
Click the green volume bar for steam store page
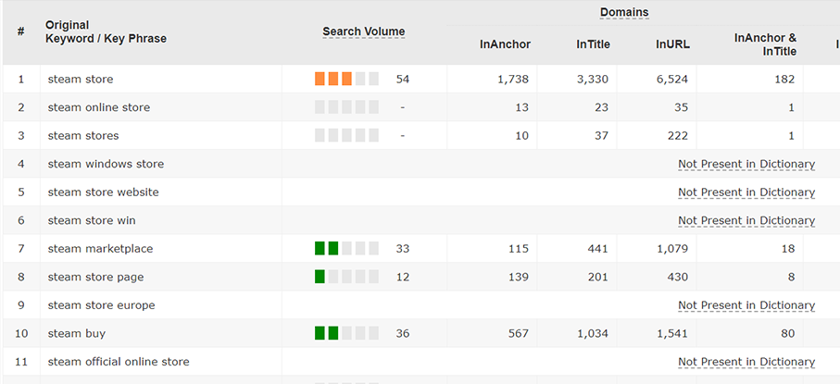[320, 277]
